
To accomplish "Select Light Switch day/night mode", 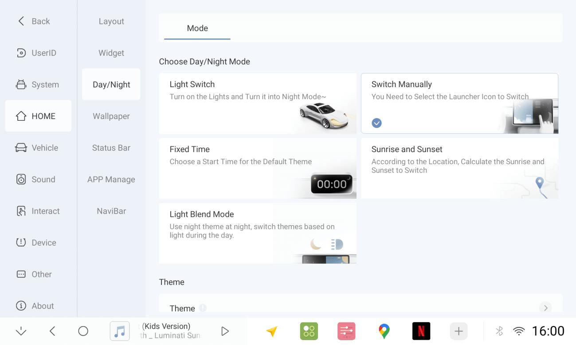I will 258,103.
